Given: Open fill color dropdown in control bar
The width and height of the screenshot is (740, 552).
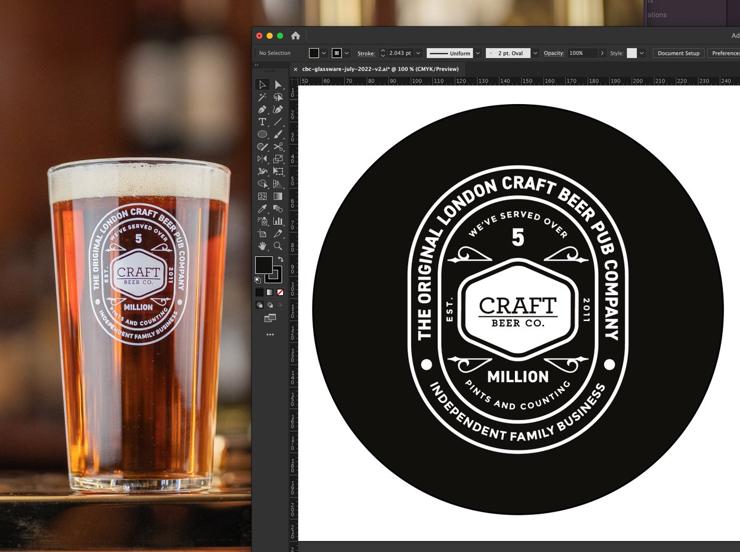Looking at the screenshot, I should coord(324,53).
